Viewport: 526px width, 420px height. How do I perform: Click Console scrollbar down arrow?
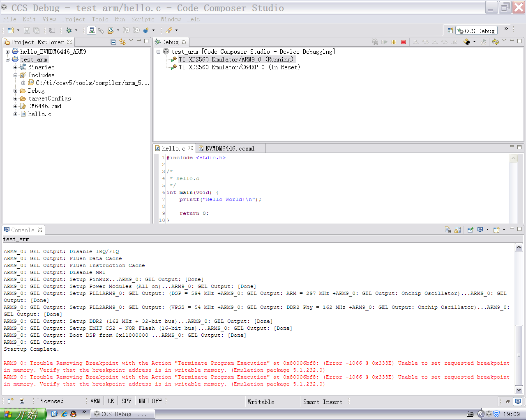point(519,390)
